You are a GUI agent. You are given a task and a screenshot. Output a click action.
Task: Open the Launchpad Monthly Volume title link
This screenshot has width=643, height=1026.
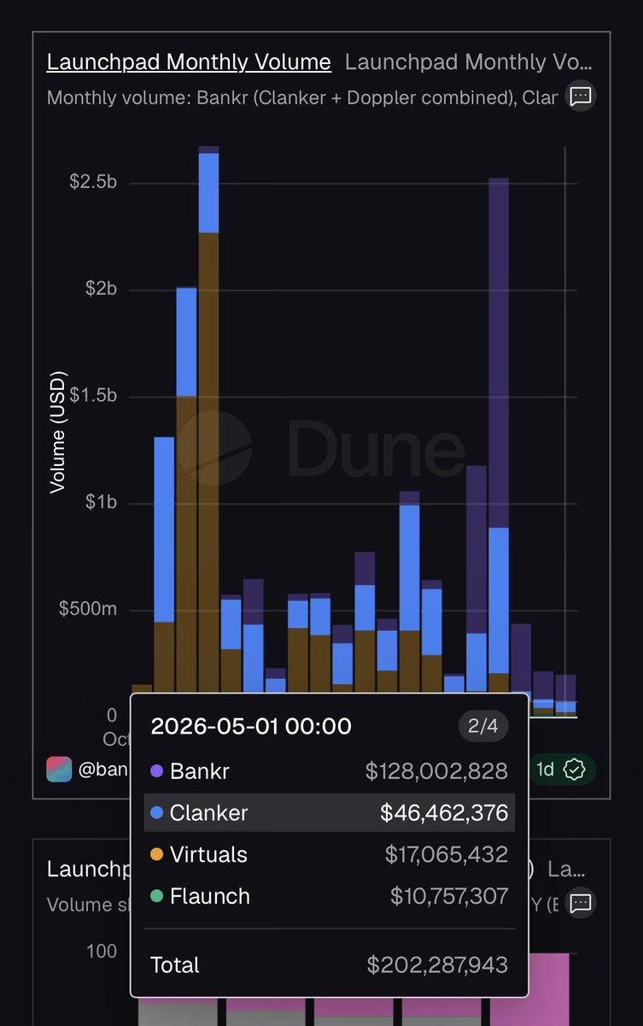point(189,62)
